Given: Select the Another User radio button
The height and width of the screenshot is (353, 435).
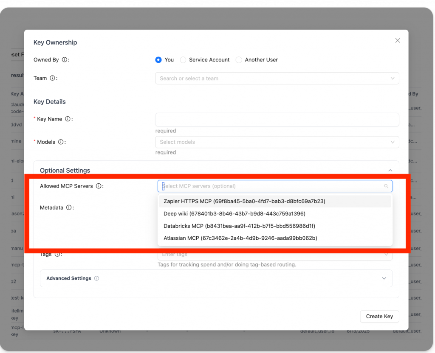Looking at the screenshot, I should tap(239, 59).
